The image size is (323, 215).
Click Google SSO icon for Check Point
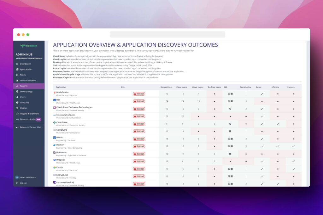point(230,109)
